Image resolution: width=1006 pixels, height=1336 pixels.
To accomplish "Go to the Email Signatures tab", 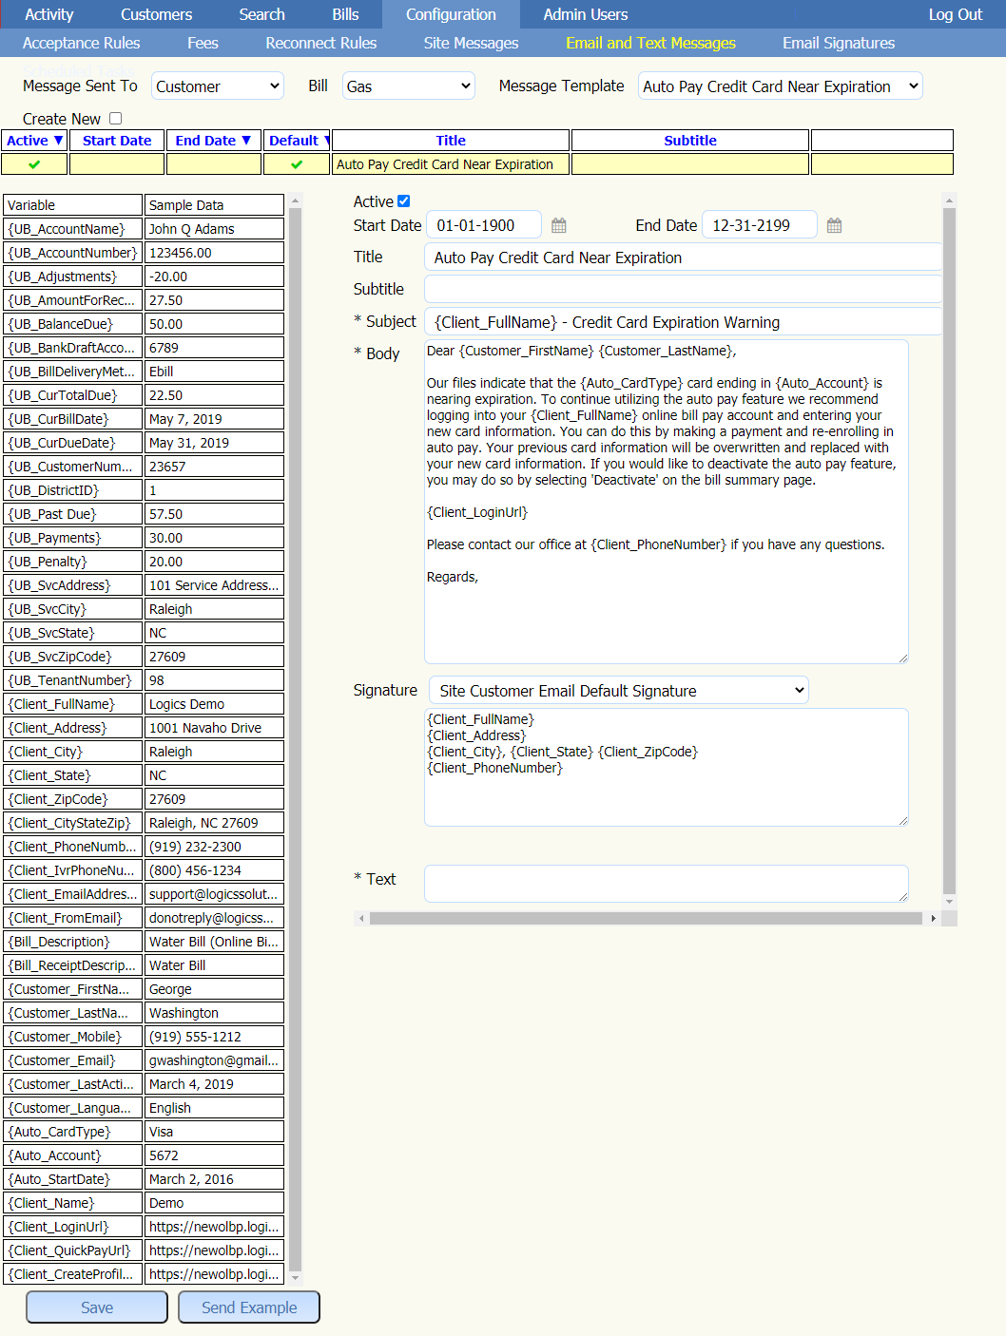I will click(838, 43).
